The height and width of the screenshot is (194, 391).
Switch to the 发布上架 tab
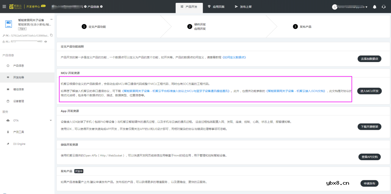click(243, 7)
